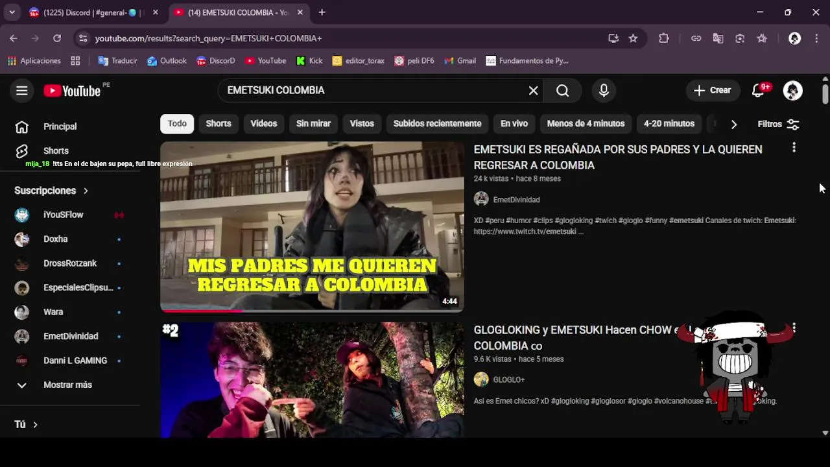Open the YouTube account avatar menu

pos(792,91)
